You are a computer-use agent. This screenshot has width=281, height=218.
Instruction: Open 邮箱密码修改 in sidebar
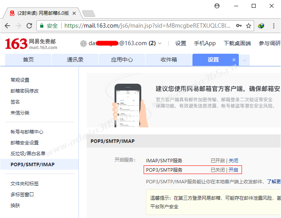click(x=25, y=91)
